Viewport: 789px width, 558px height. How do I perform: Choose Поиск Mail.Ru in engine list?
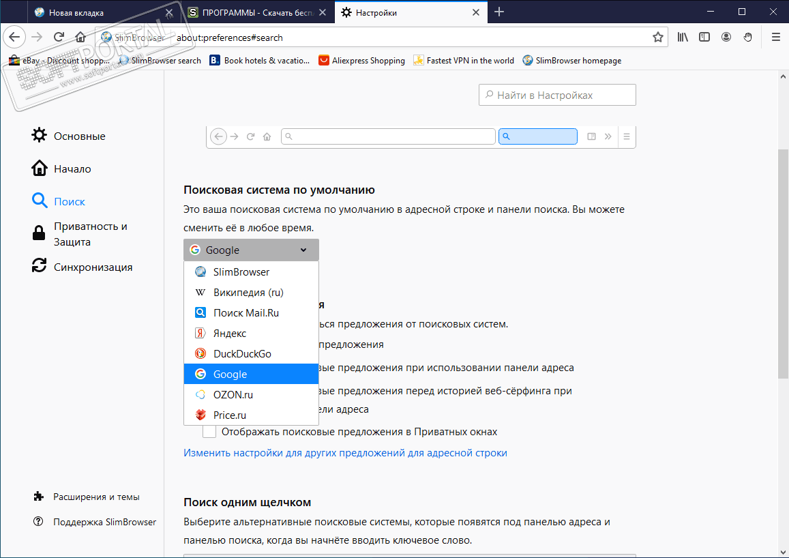(x=251, y=313)
